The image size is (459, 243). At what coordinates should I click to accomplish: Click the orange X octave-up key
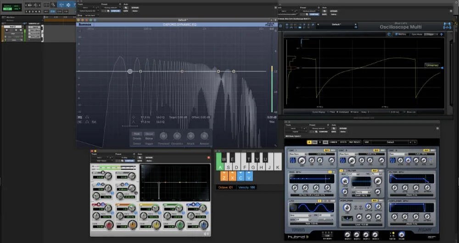[232, 176]
